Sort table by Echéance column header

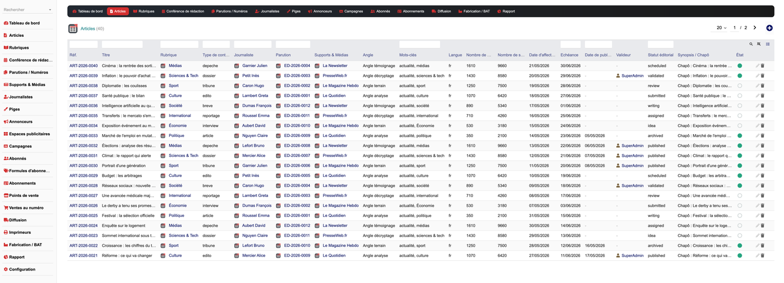point(570,55)
